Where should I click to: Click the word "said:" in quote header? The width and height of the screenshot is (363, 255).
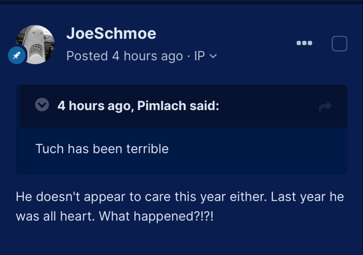[x=204, y=106]
